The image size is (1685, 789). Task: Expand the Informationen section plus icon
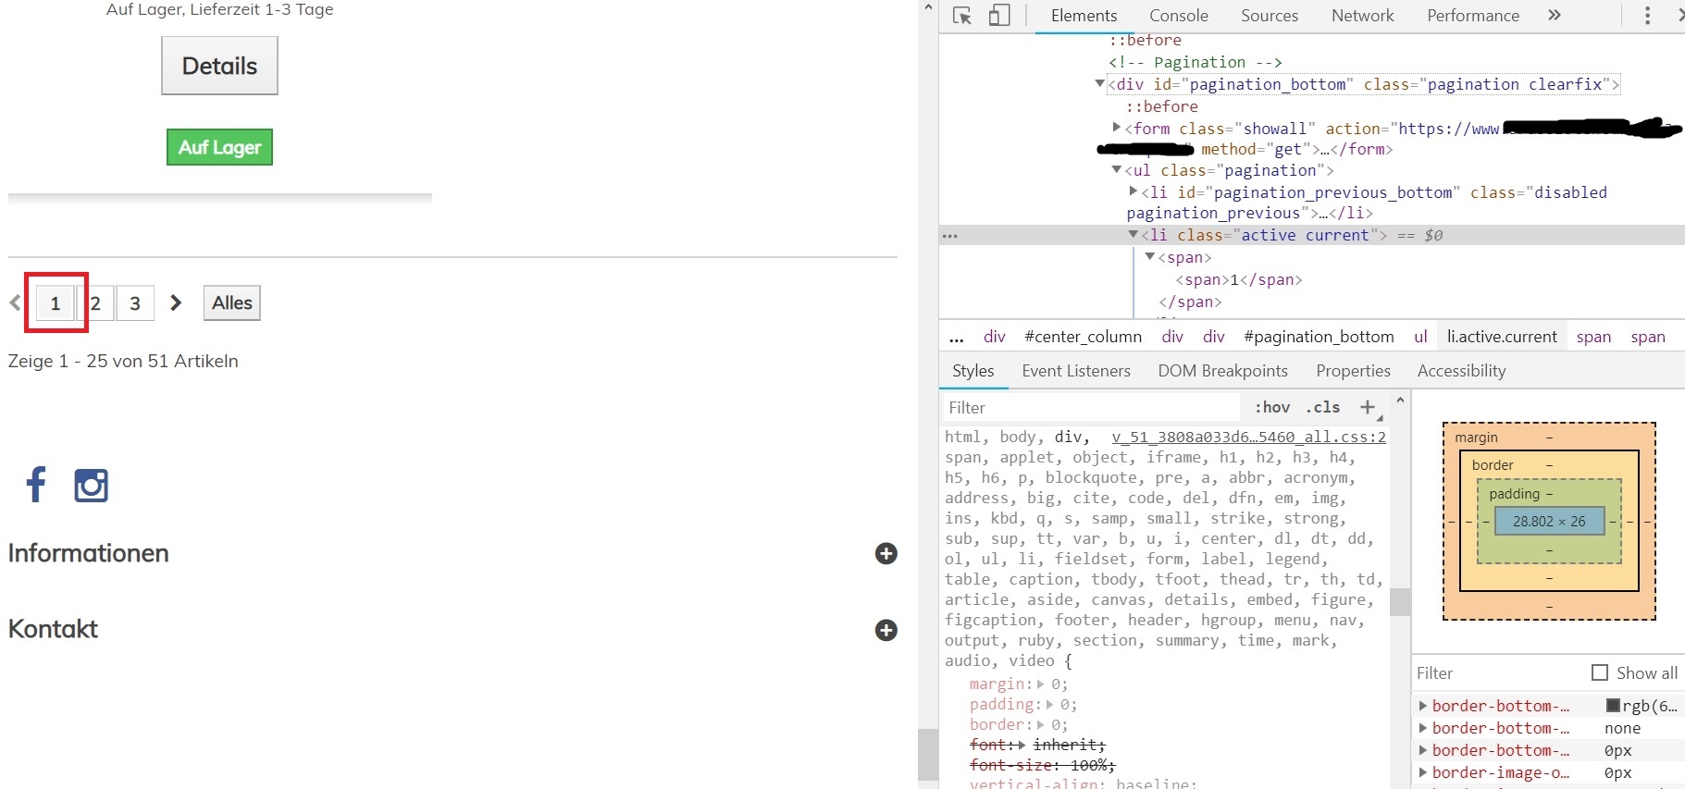point(886,553)
